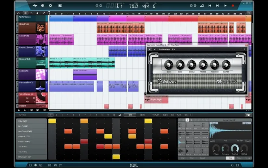268x168 pixels.
Task: Click the mixer faders icon in bottom bar
Action: (x=50, y=165)
